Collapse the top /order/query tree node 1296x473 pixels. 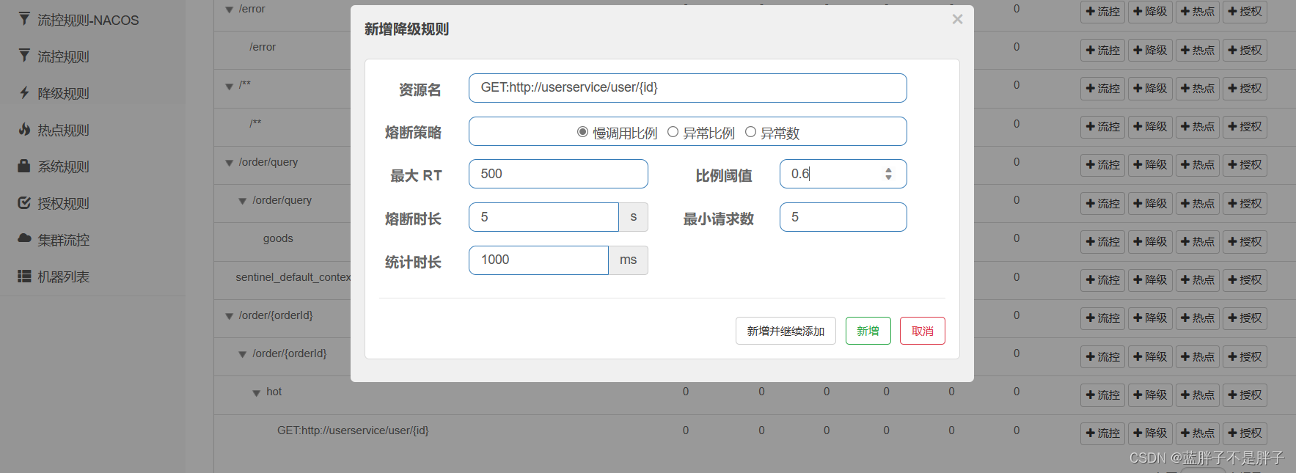(229, 163)
